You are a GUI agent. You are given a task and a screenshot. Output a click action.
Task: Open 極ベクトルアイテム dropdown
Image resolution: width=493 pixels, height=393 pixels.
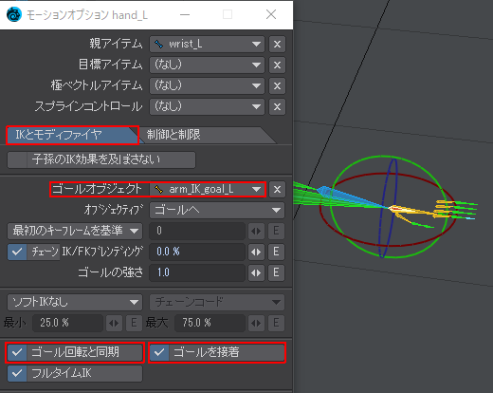coord(207,85)
